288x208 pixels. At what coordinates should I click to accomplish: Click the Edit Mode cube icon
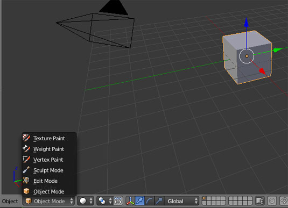(x=26, y=181)
